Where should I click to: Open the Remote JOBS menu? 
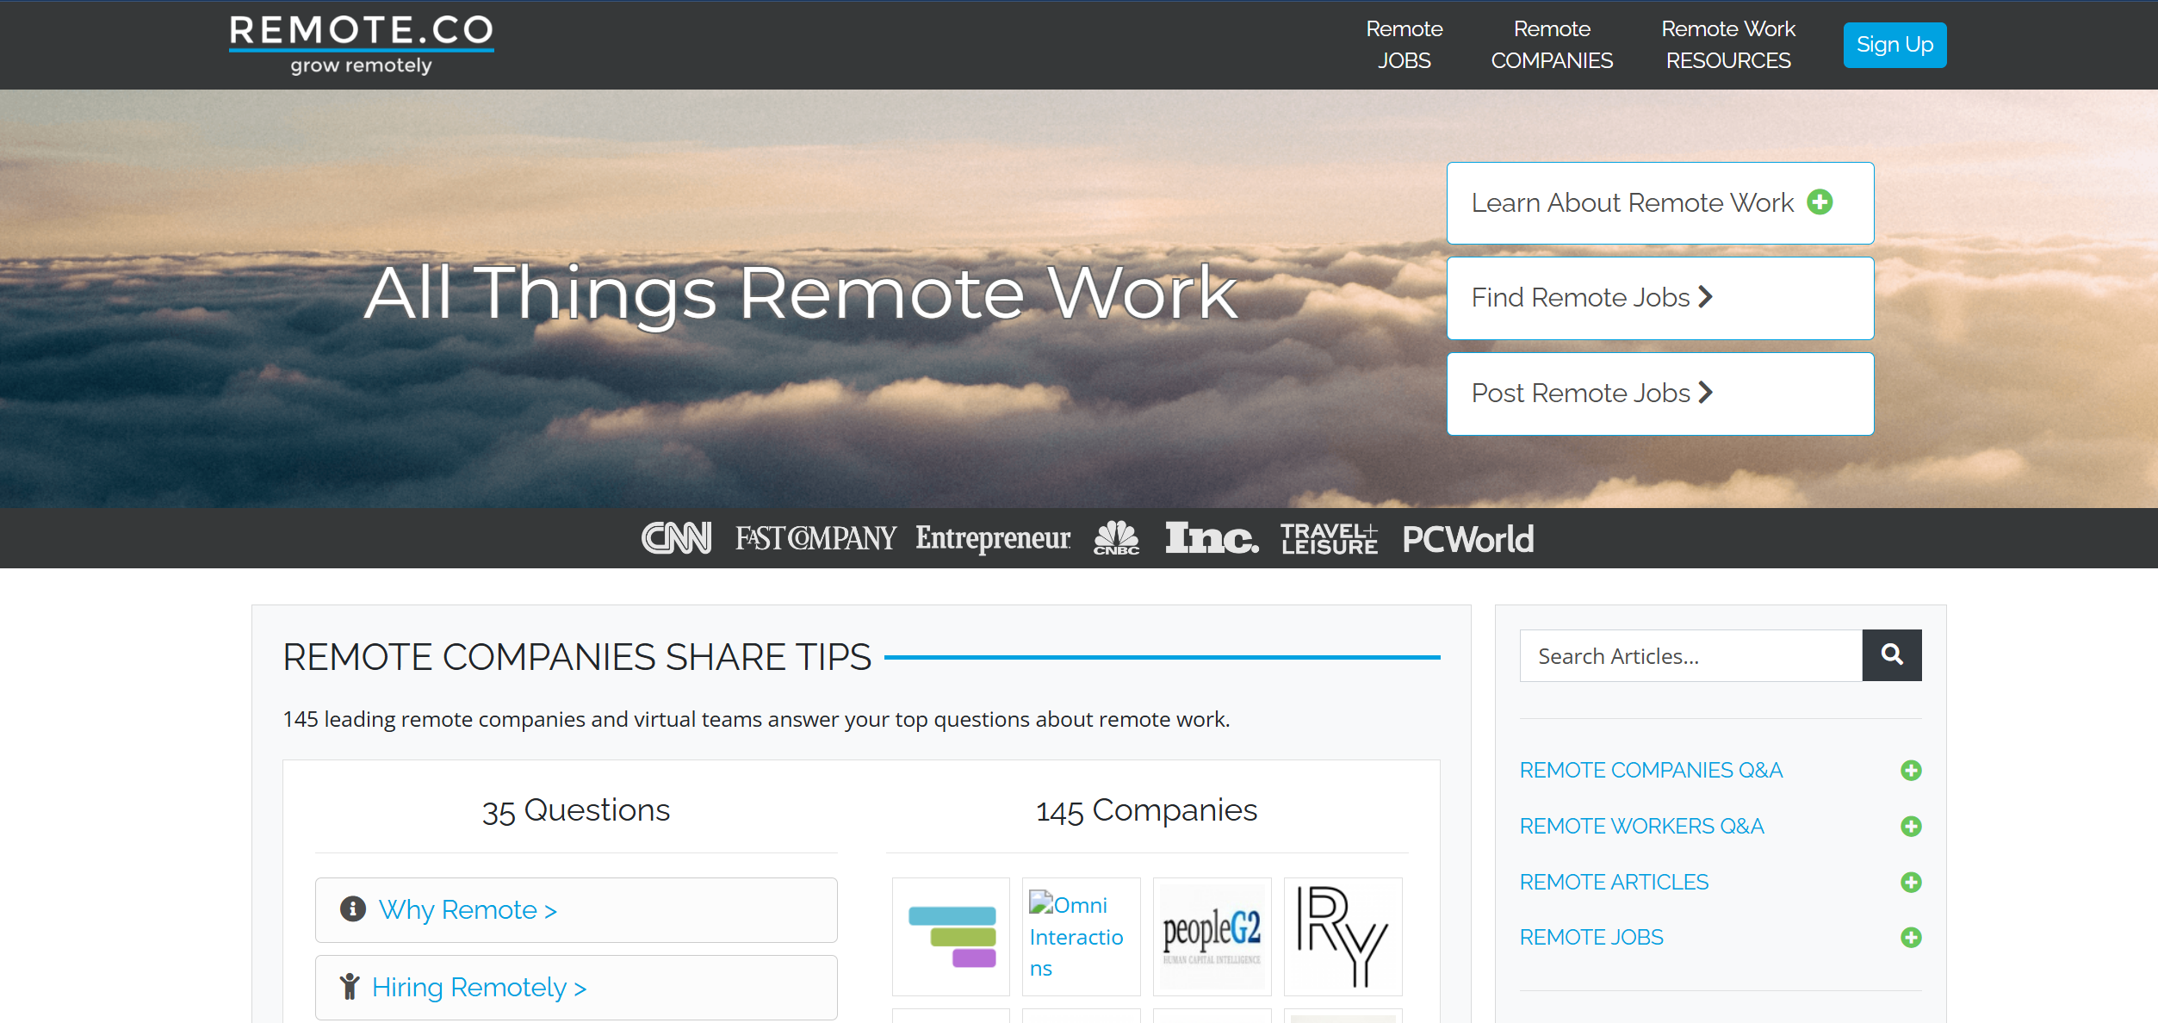coord(1404,45)
